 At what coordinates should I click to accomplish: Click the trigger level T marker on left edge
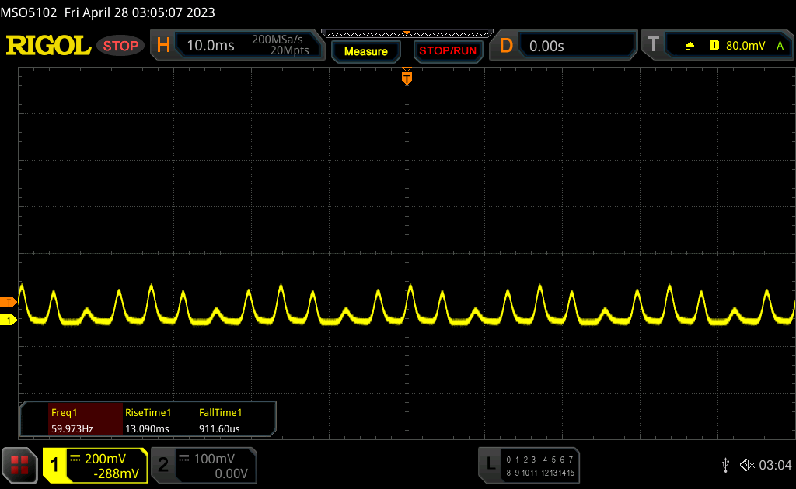point(8,303)
